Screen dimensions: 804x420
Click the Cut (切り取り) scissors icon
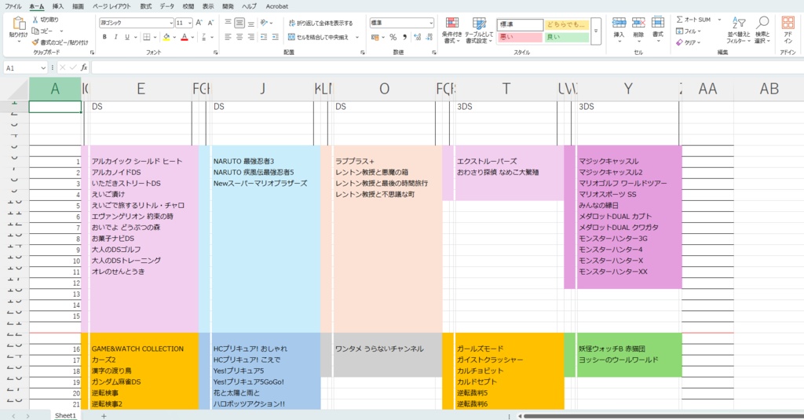click(x=35, y=20)
